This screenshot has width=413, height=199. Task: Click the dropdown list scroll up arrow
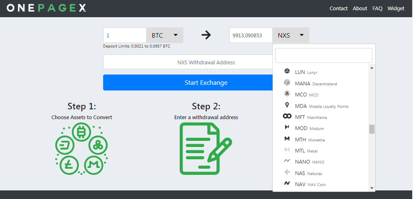pyautogui.click(x=372, y=68)
